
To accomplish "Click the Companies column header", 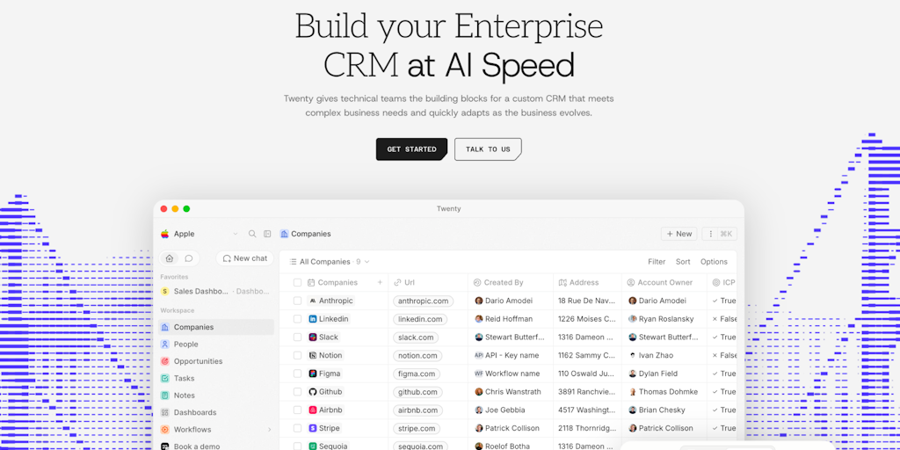I will (333, 282).
